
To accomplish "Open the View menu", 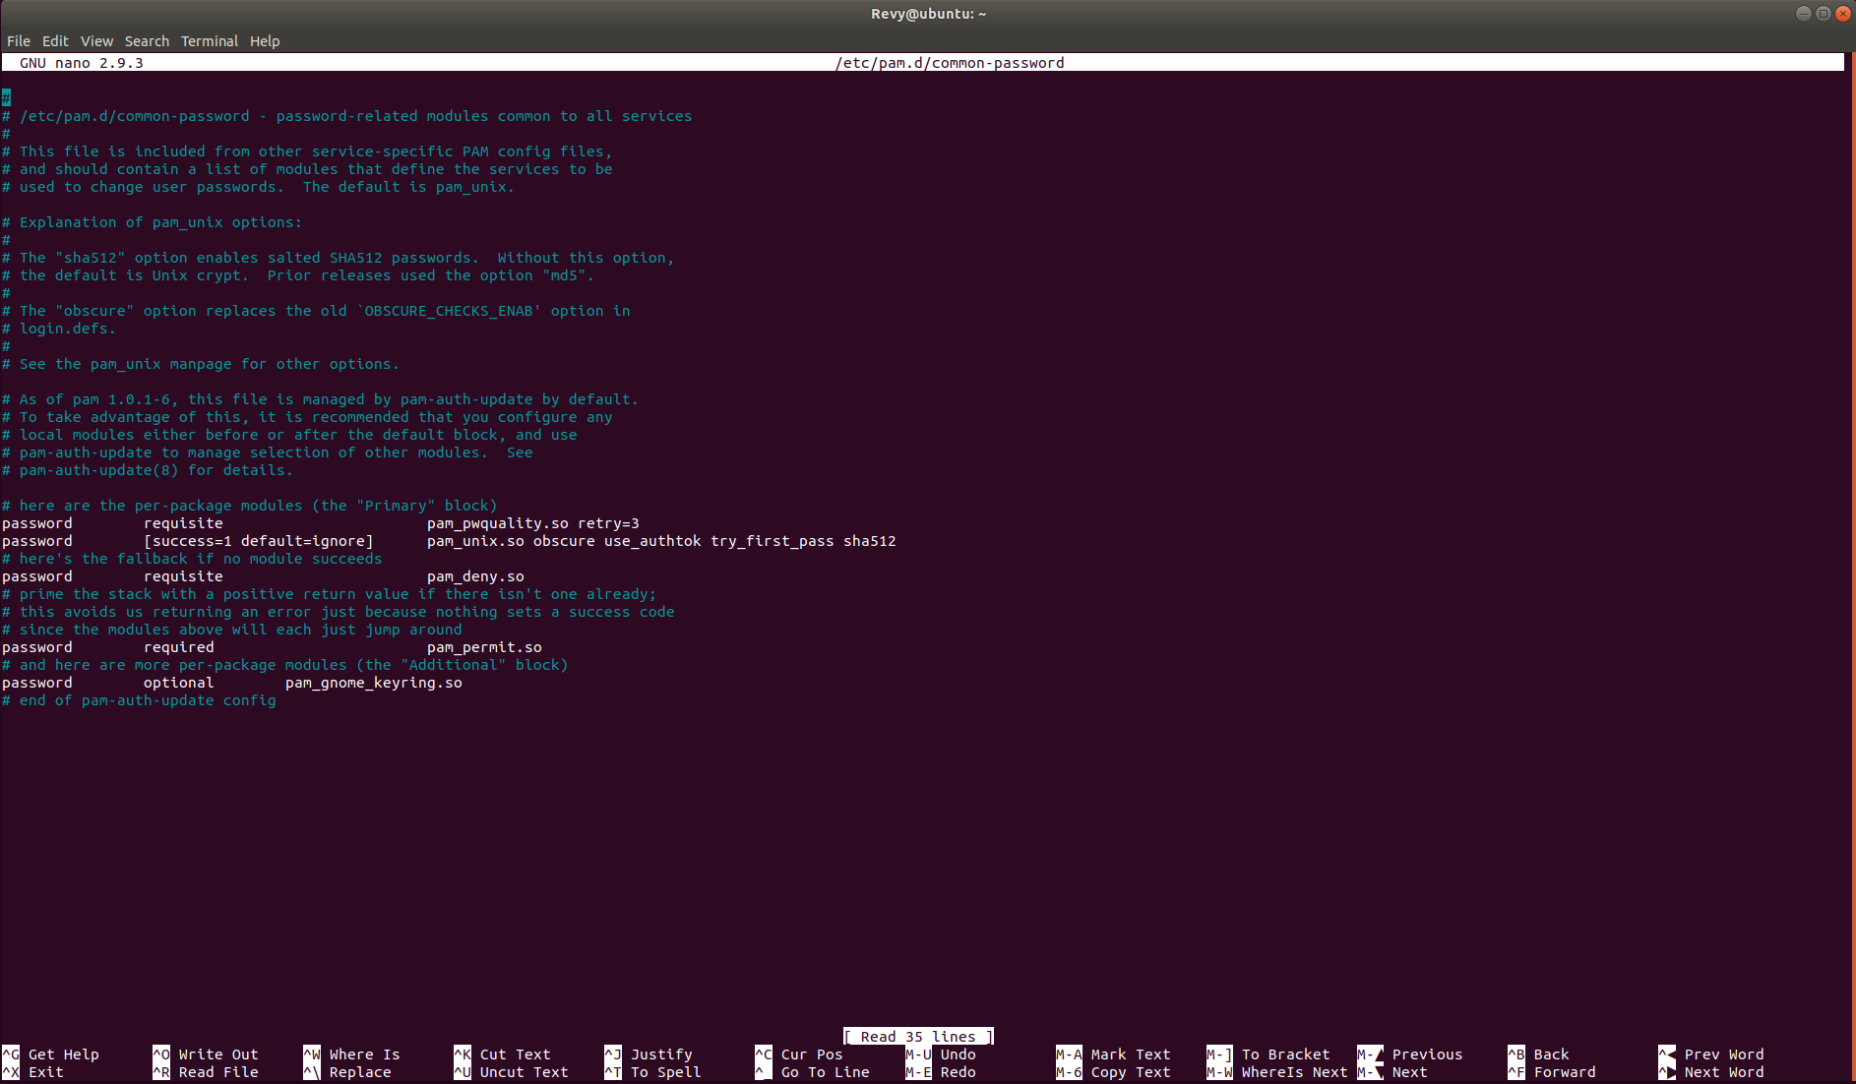I will click(96, 41).
